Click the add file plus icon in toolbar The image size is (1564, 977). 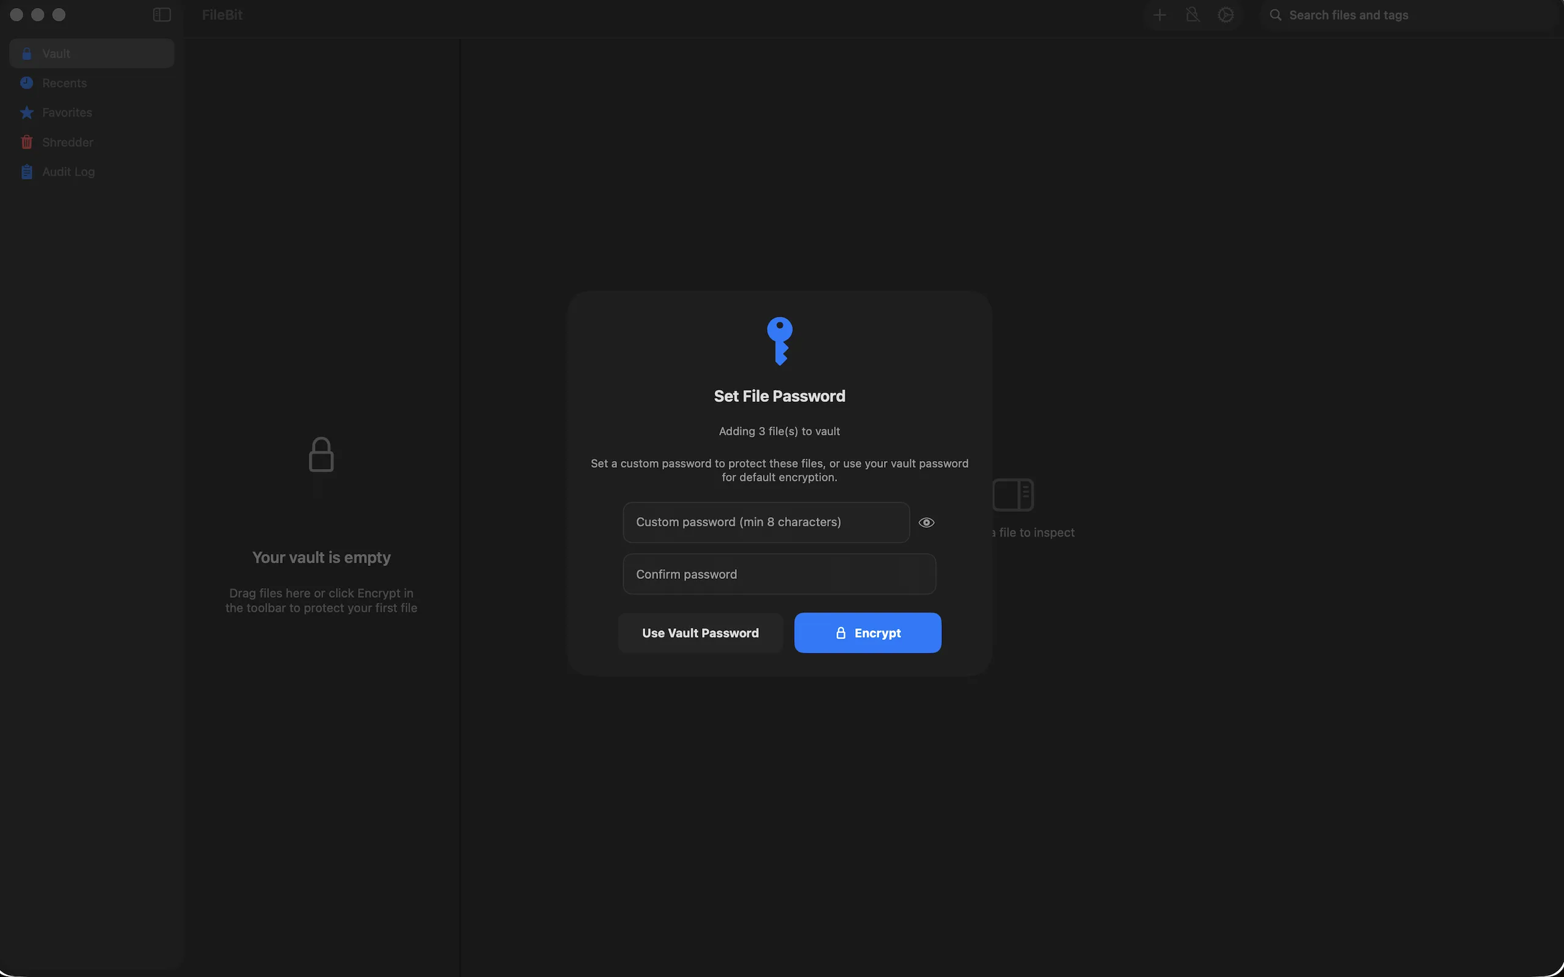click(1160, 14)
